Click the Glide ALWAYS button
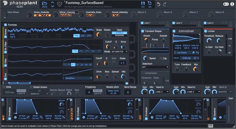 point(21,91)
